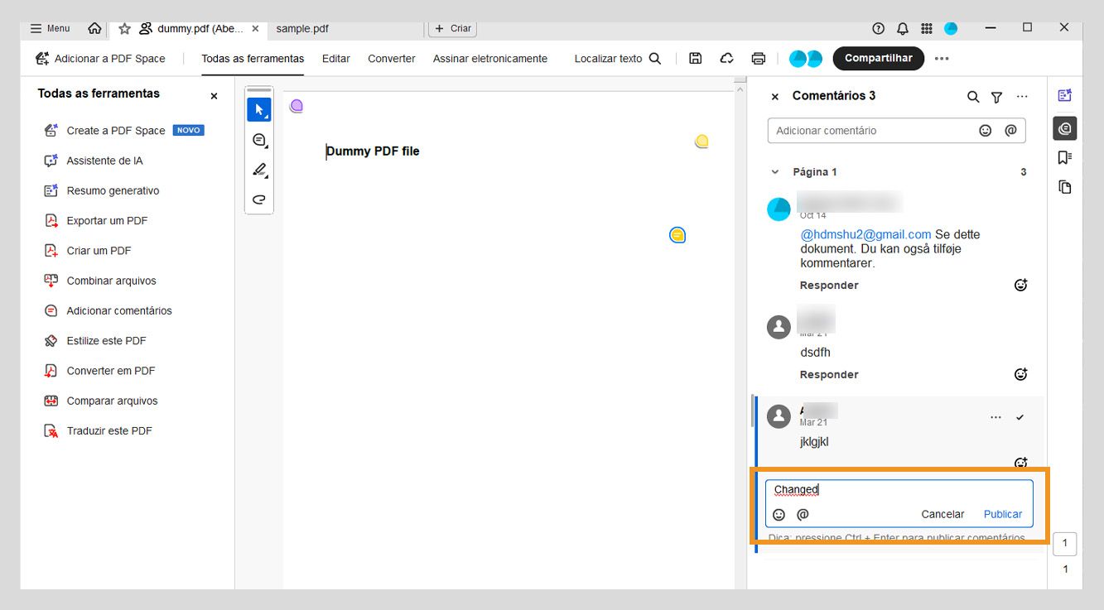Click Localizar texto search
Image resolution: width=1104 pixels, height=610 pixels.
coord(618,59)
